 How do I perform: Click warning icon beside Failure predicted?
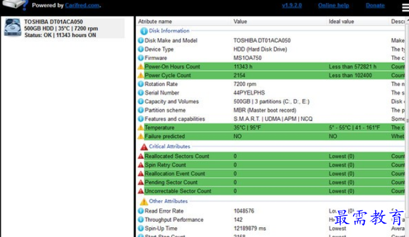141,136
